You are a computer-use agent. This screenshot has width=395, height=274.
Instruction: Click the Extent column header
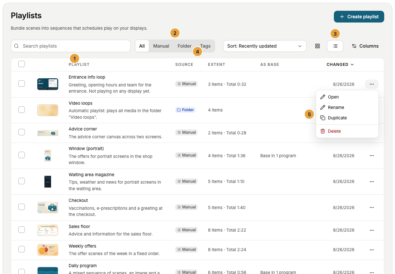[x=216, y=65]
